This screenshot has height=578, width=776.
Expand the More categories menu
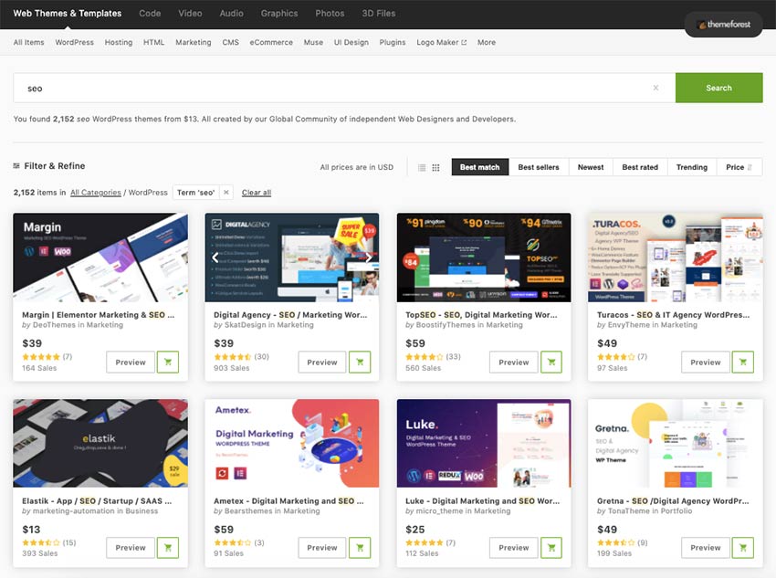click(x=487, y=42)
